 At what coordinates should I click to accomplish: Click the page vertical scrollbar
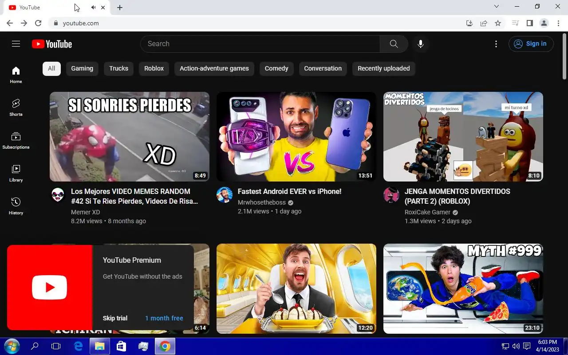(x=564, y=56)
